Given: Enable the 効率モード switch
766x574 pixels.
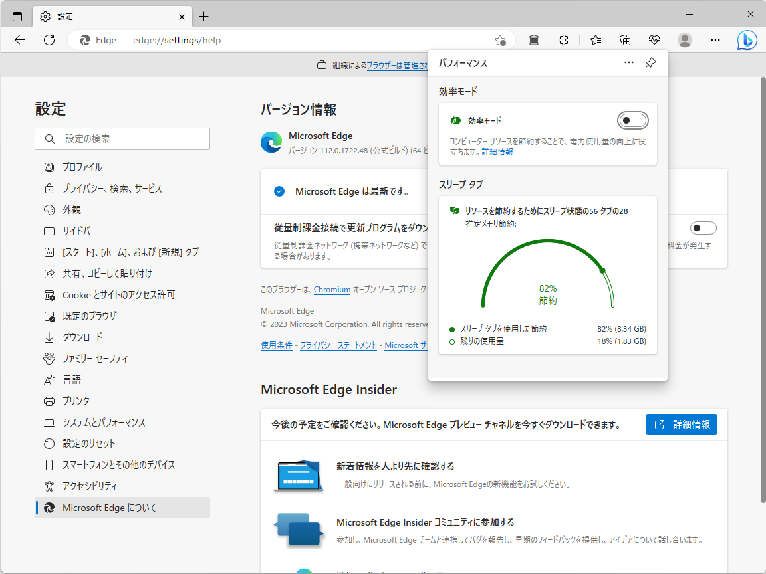Looking at the screenshot, I should pyautogui.click(x=632, y=120).
